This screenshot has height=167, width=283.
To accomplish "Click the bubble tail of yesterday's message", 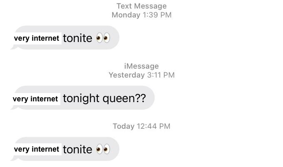I will (13, 108).
